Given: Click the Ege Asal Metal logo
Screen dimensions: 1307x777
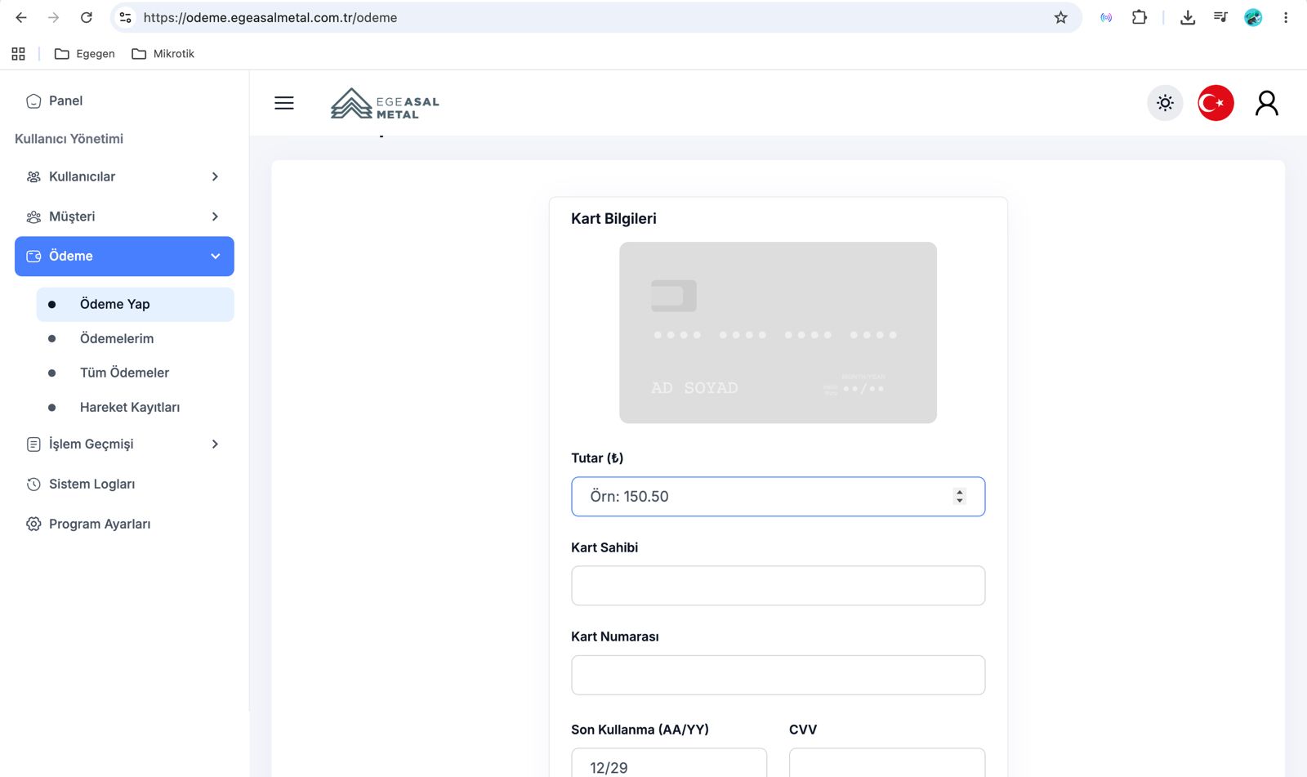Looking at the screenshot, I should click(385, 104).
